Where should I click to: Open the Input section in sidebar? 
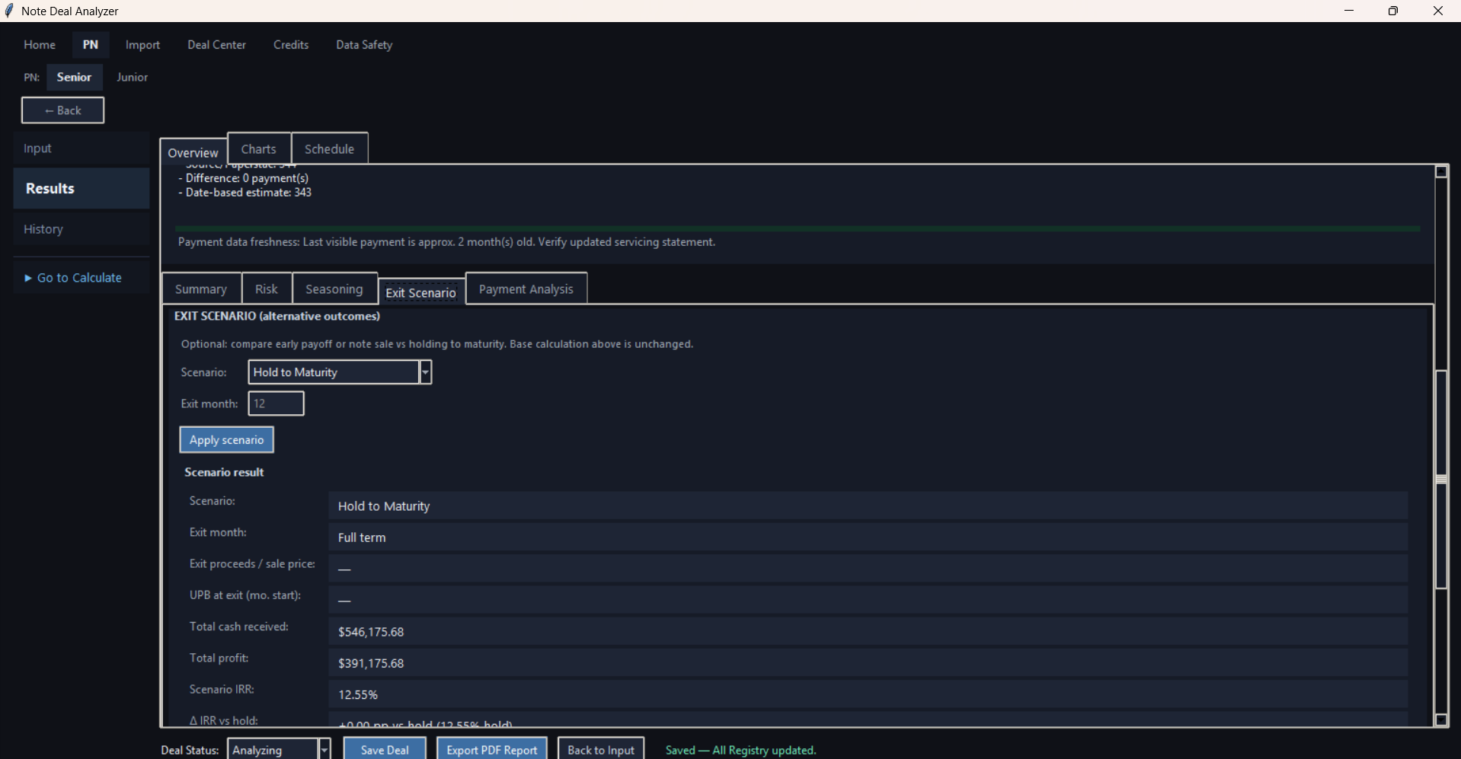[x=81, y=148]
